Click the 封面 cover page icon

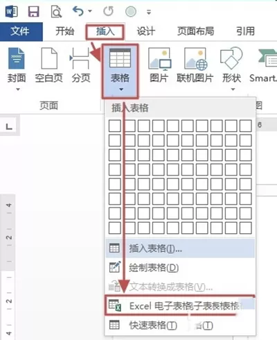click(x=17, y=58)
